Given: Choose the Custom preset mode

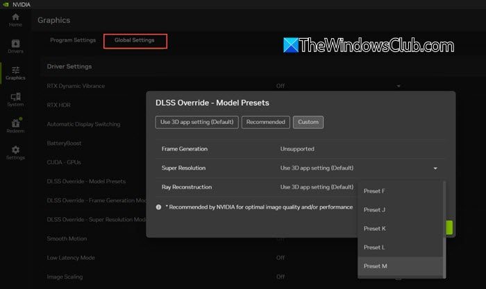Looking at the screenshot, I should coord(308,122).
